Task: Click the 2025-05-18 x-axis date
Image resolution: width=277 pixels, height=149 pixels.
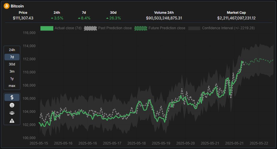Action: [x=137, y=143]
